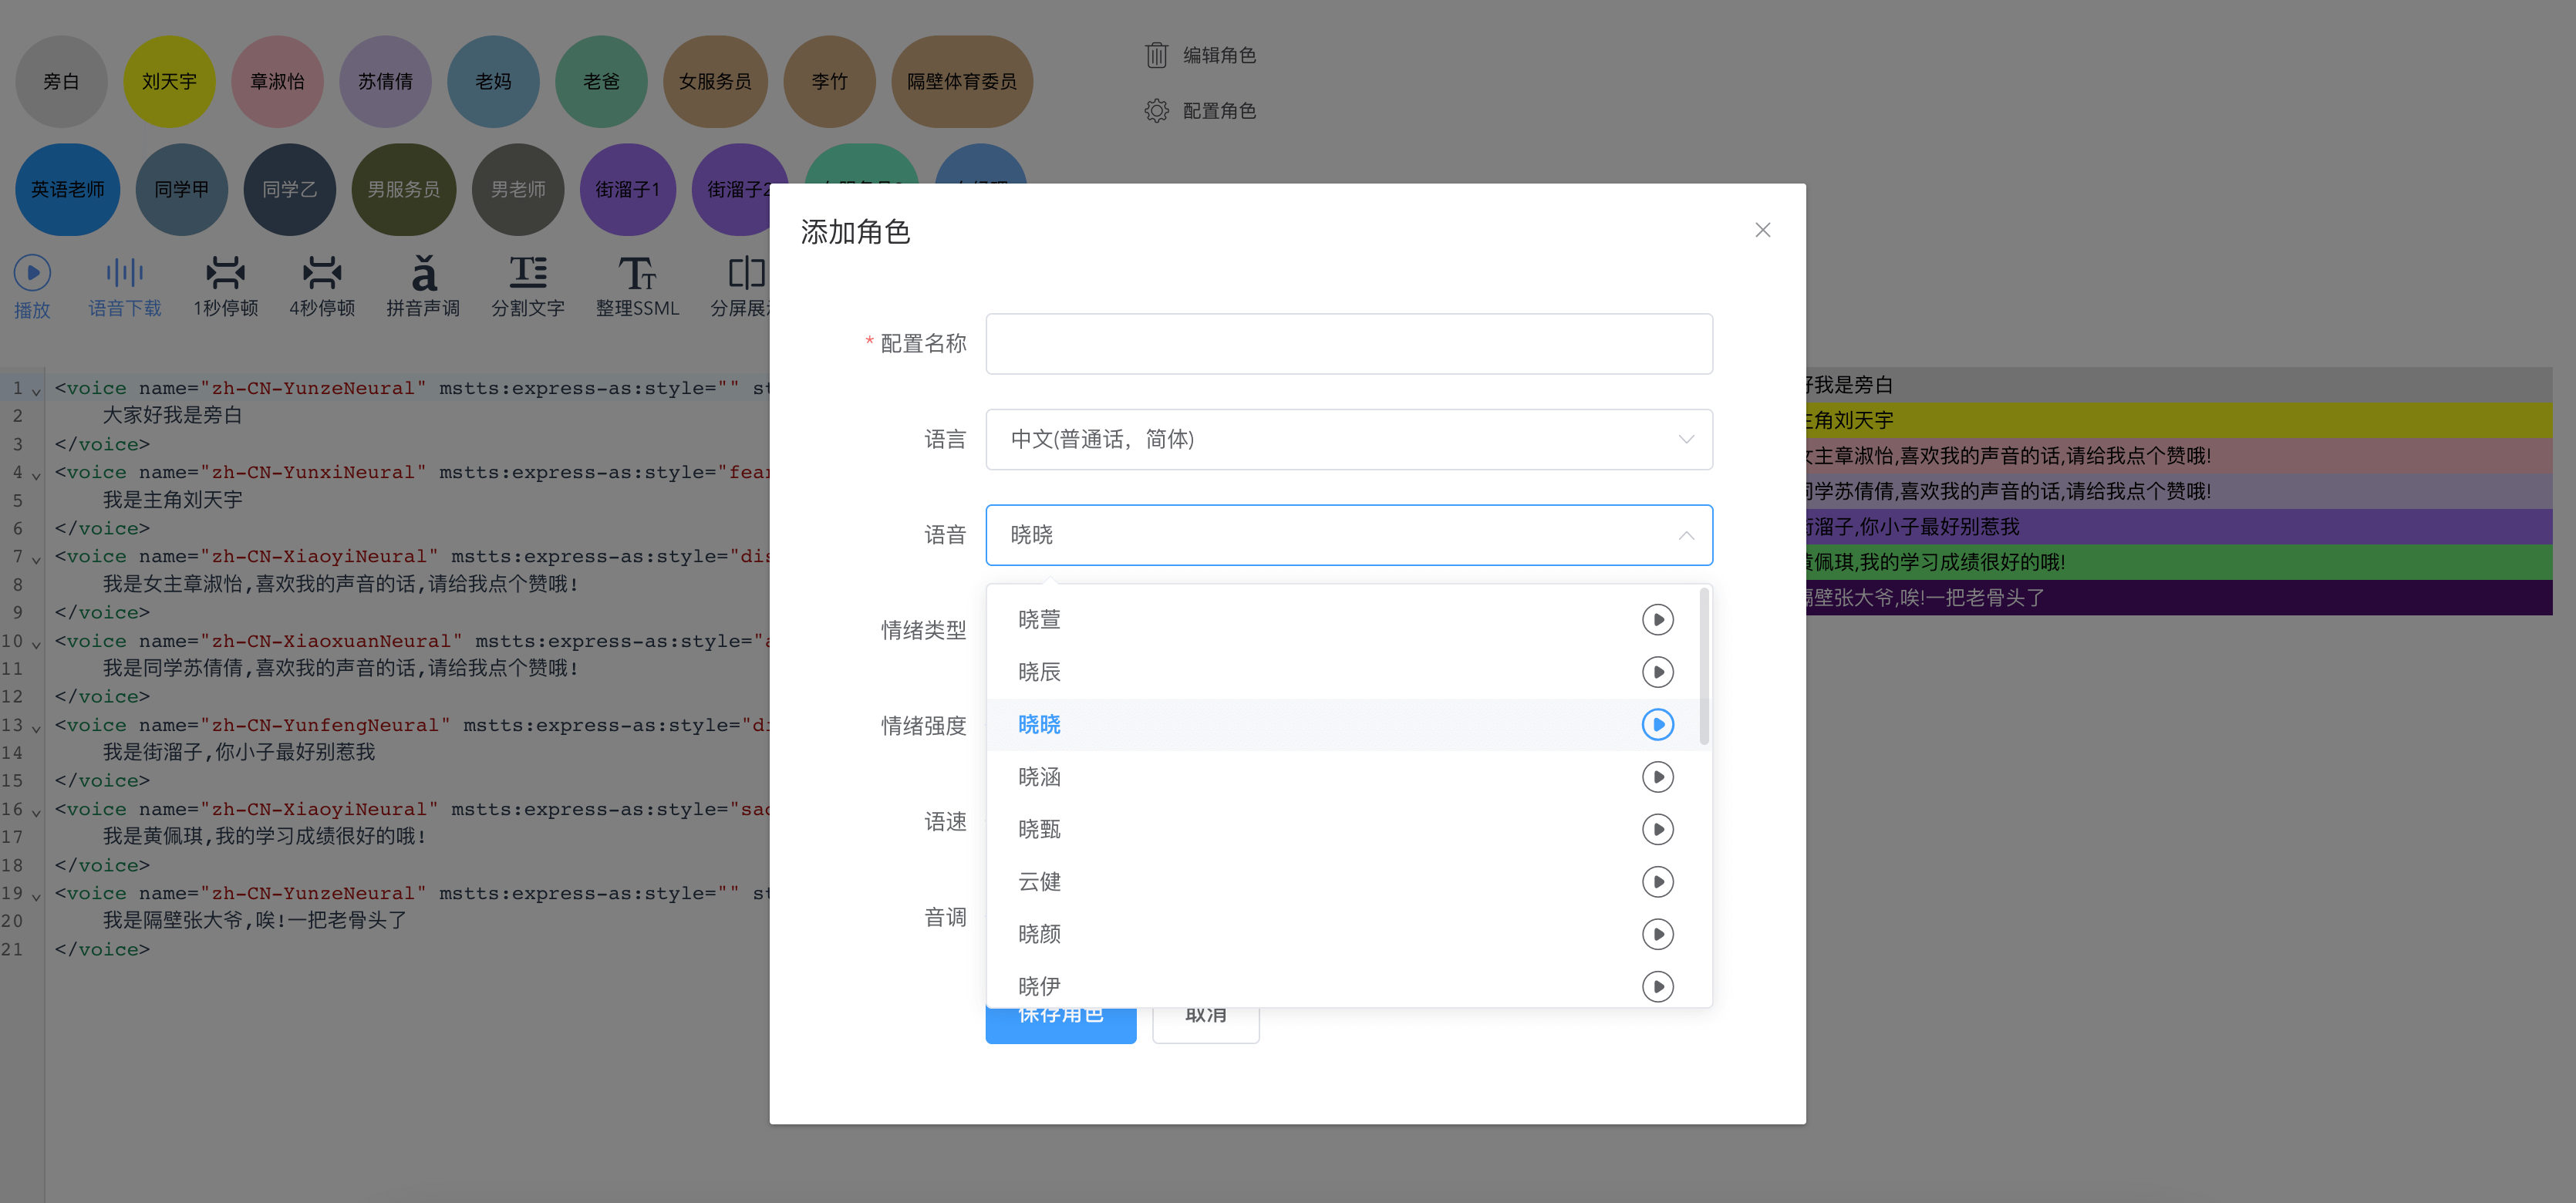Play the 晓萱 voice sample
Image resolution: width=2576 pixels, height=1203 pixels.
(1658, 619)
